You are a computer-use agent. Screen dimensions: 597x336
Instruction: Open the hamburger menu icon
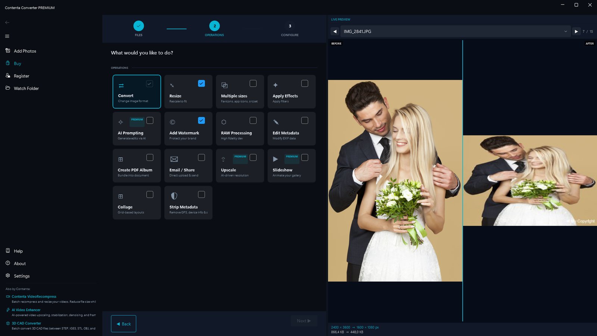coord(7,36)
